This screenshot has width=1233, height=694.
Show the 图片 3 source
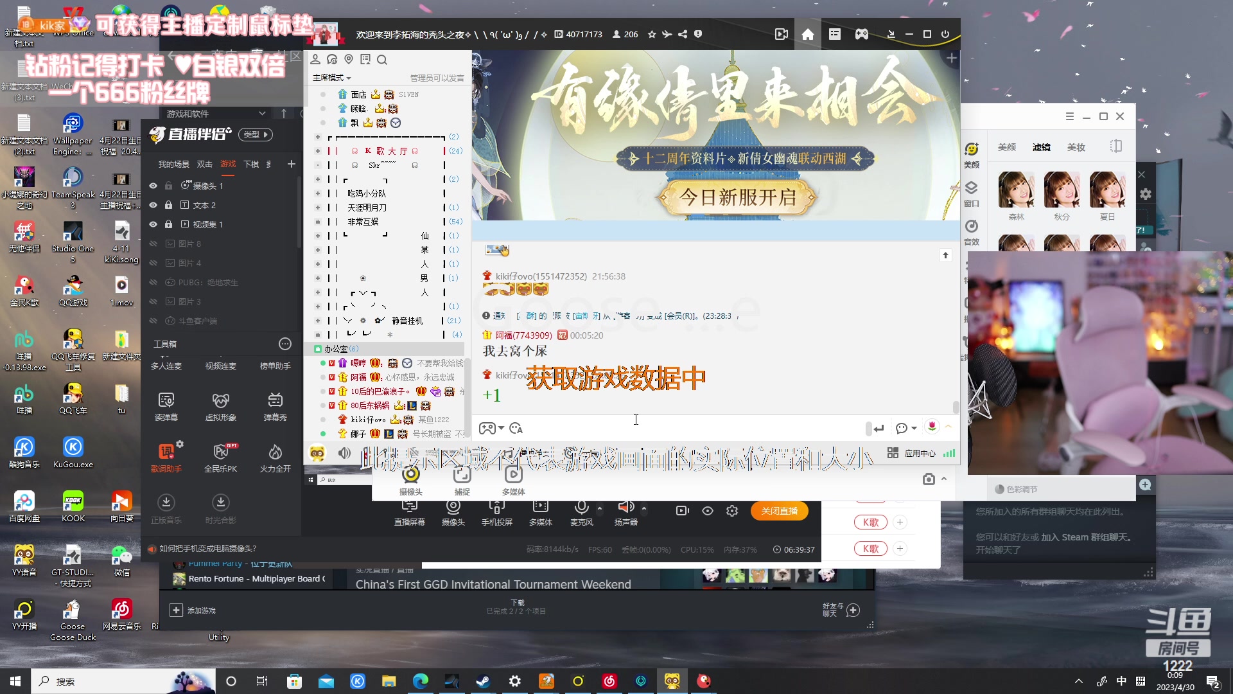[153, 302]
